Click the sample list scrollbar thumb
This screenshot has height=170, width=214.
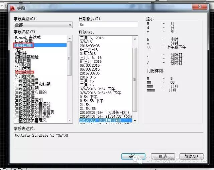(135, 80)
